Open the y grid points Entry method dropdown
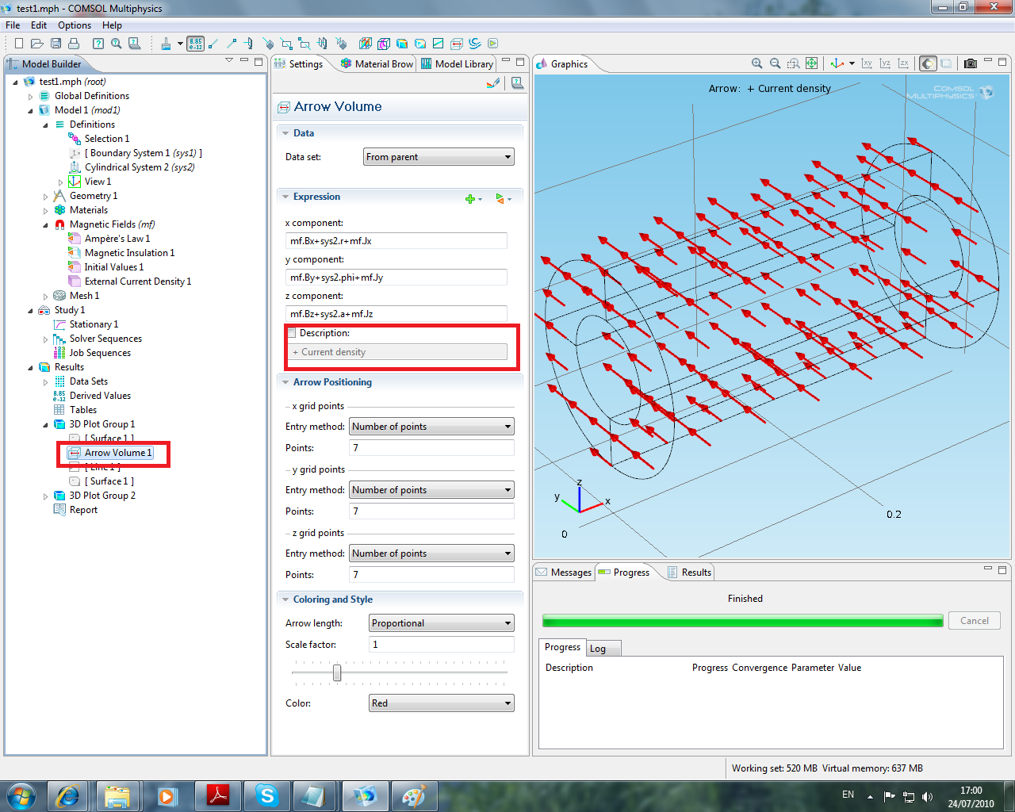This screenshot has width=1015, height=812. [431, 490]
